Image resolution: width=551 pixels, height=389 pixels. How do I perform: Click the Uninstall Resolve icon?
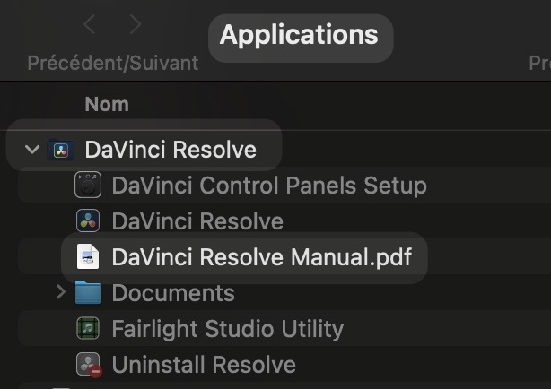[88, 365]
